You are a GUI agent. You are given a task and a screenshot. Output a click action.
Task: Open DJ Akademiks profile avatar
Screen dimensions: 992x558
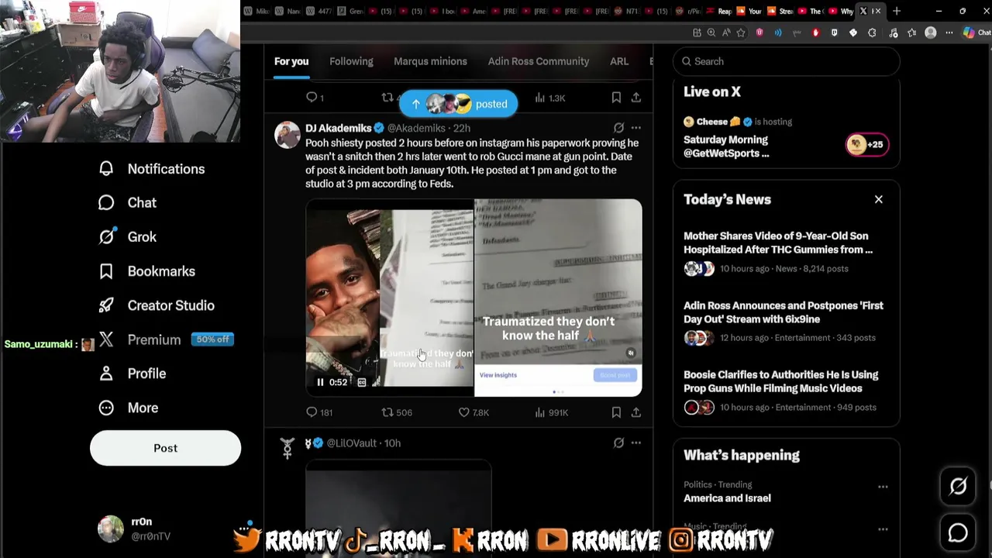(288, 135)
